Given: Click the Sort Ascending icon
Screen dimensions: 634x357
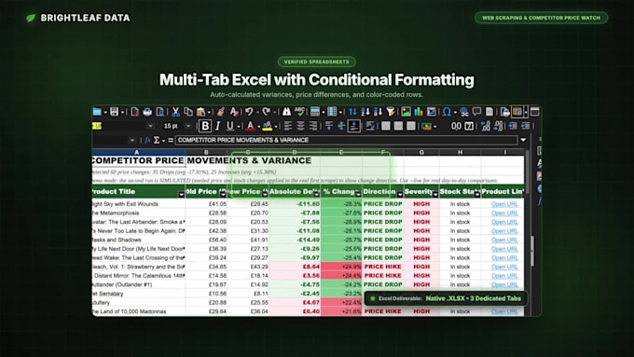Looking at the screenshot, I should coord(365,112).
